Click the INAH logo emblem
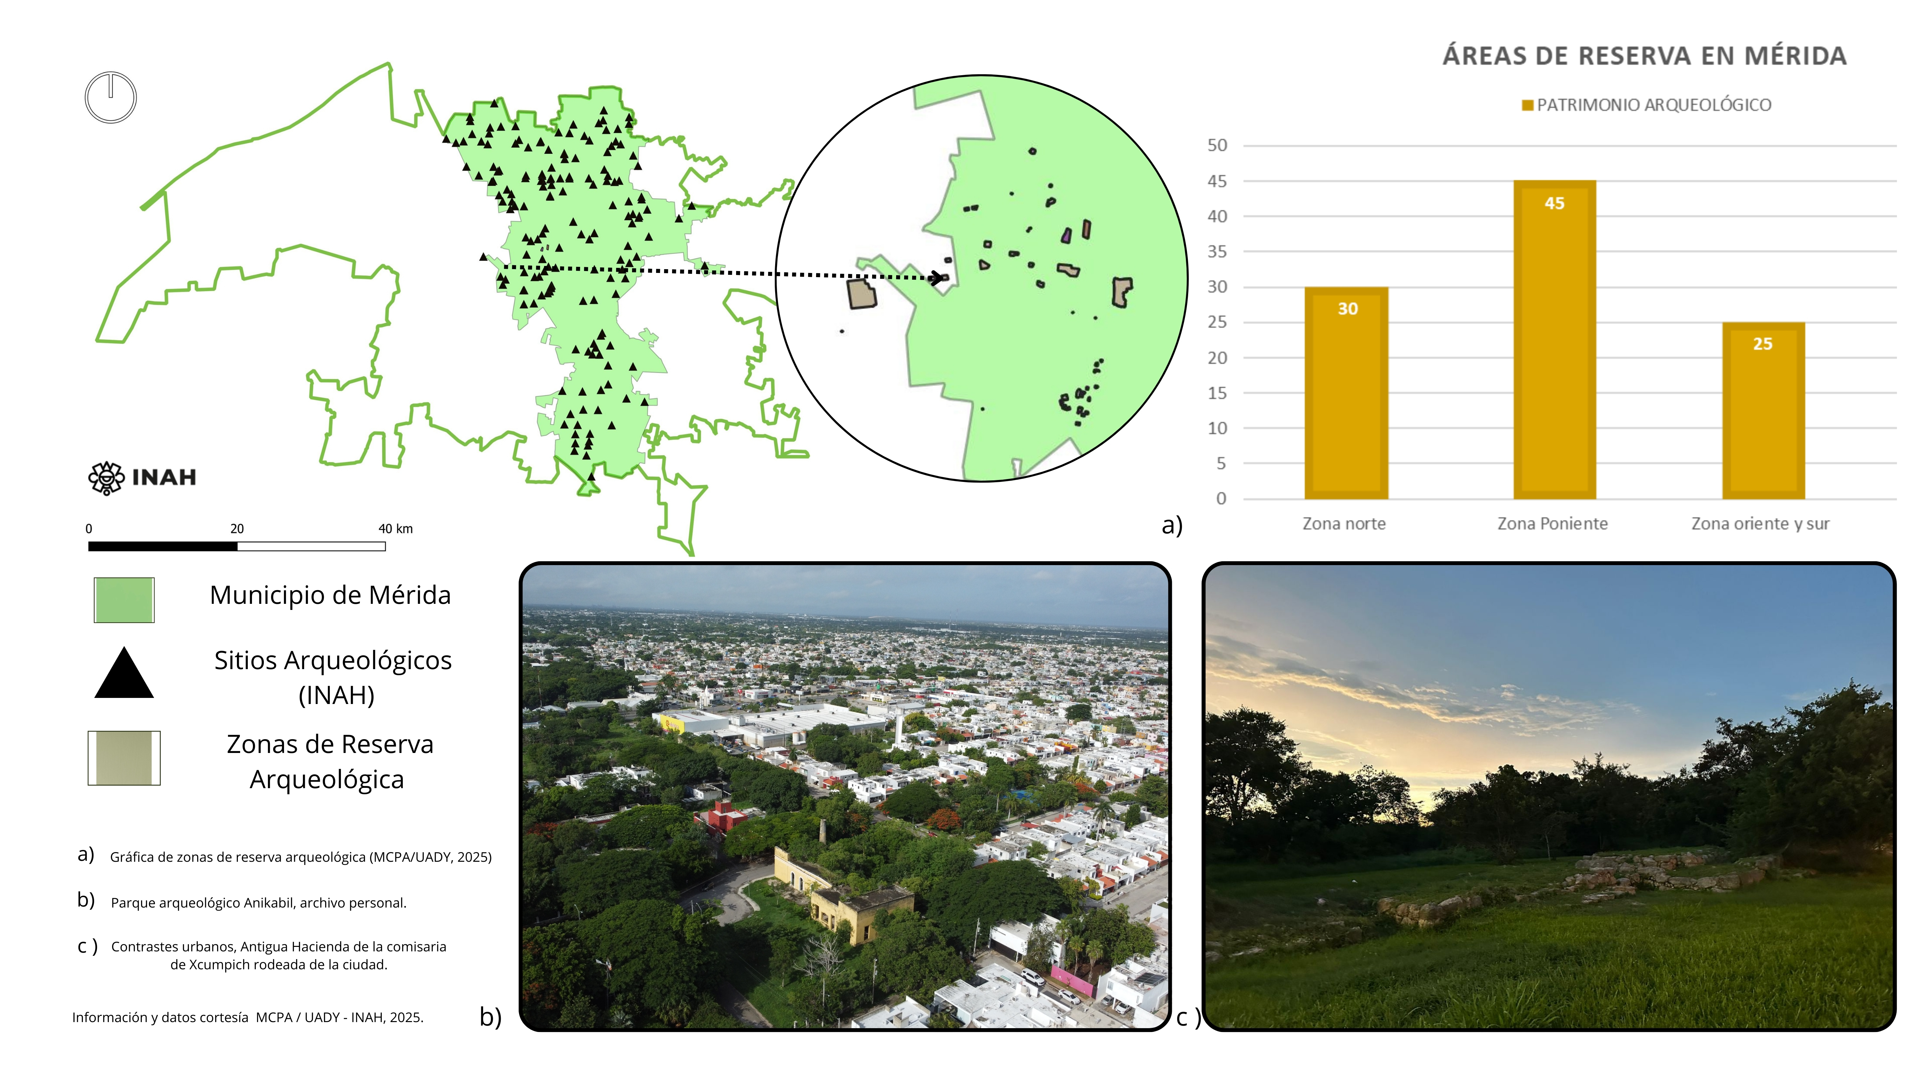The image size is (1921, 1080). 106,478
